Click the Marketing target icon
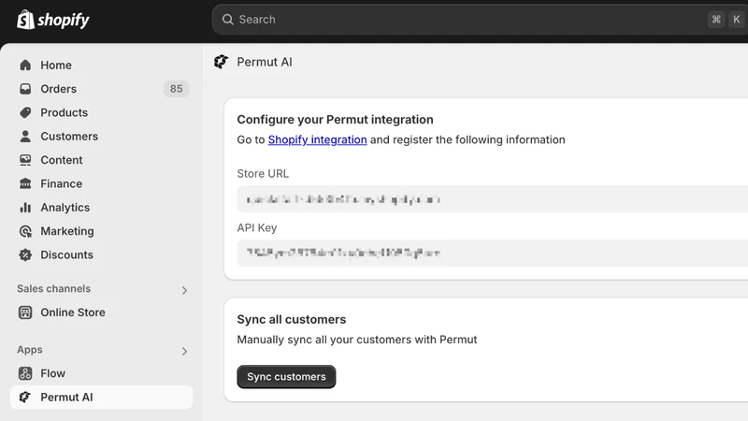 pos(25,231)
